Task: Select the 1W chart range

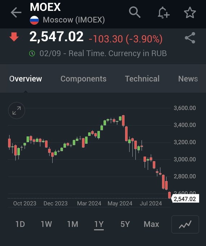Action: (46, 224)
